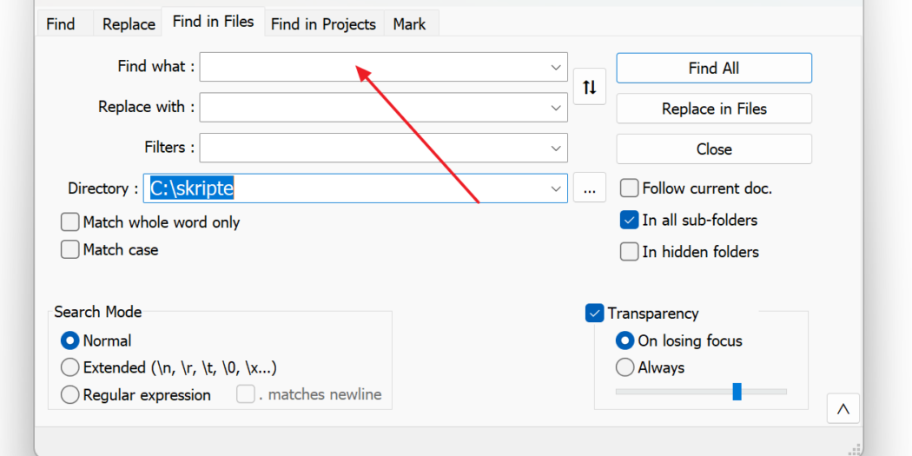Open the Replace with dropdown arrow
The image size is (912, 456).
point(556,108)
